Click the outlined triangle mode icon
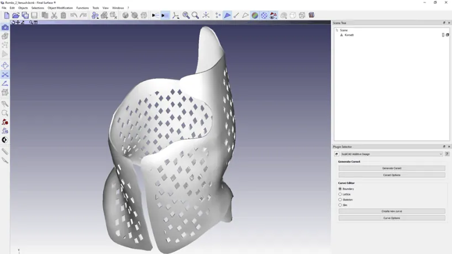Image resolution: width=452 pixels, height=254 pixels. tap(245, 15)
